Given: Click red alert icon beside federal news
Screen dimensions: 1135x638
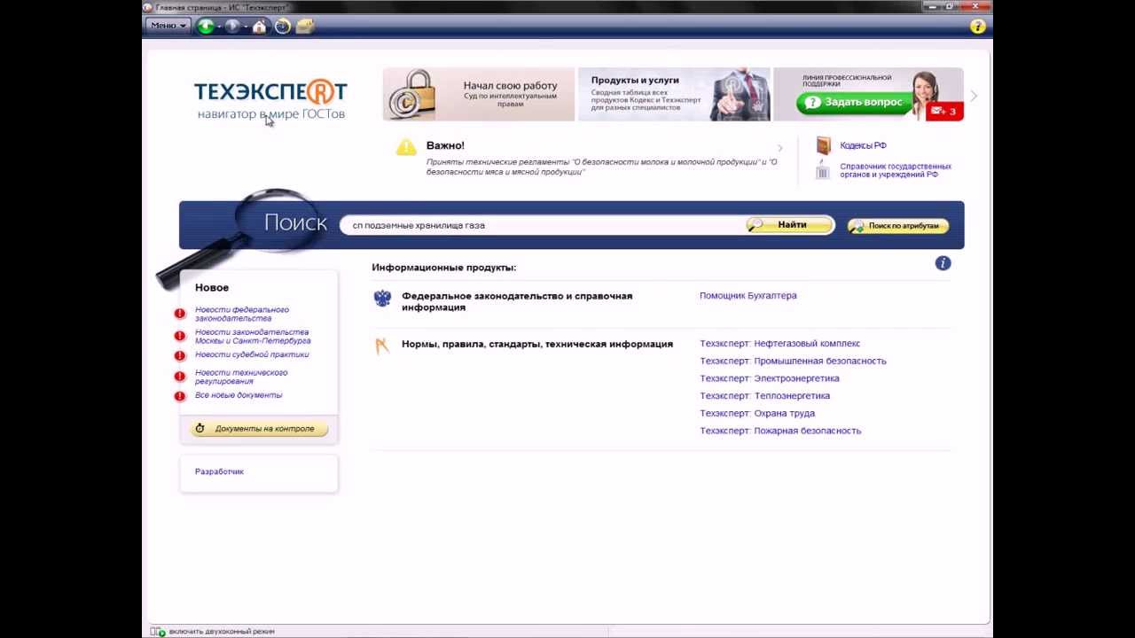Looking at the screenshot, I should pos(180,314).
